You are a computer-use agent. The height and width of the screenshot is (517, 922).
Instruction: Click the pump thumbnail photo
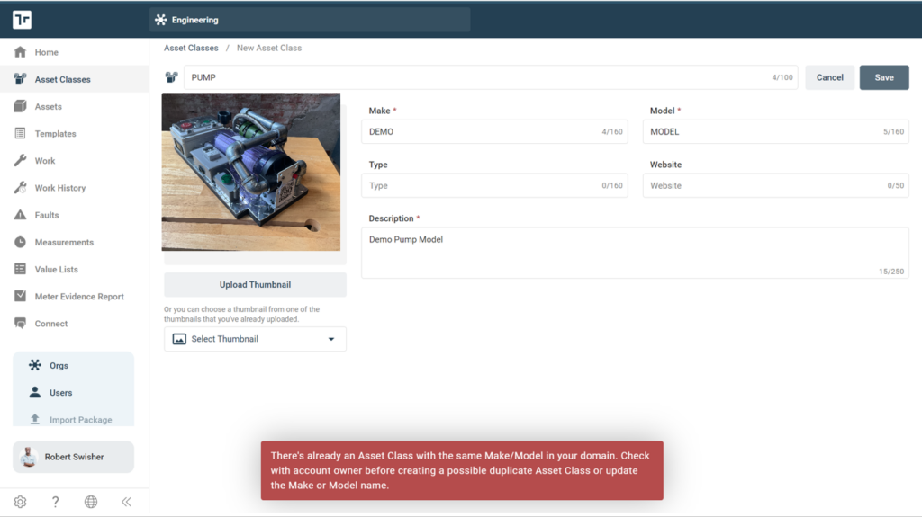(251, 172)
